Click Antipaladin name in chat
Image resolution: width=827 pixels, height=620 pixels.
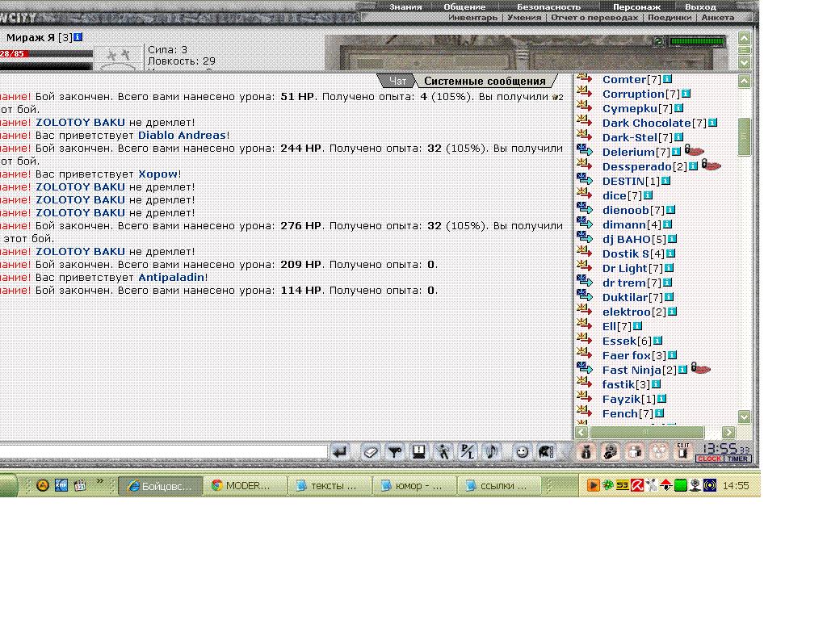(171, 278)
